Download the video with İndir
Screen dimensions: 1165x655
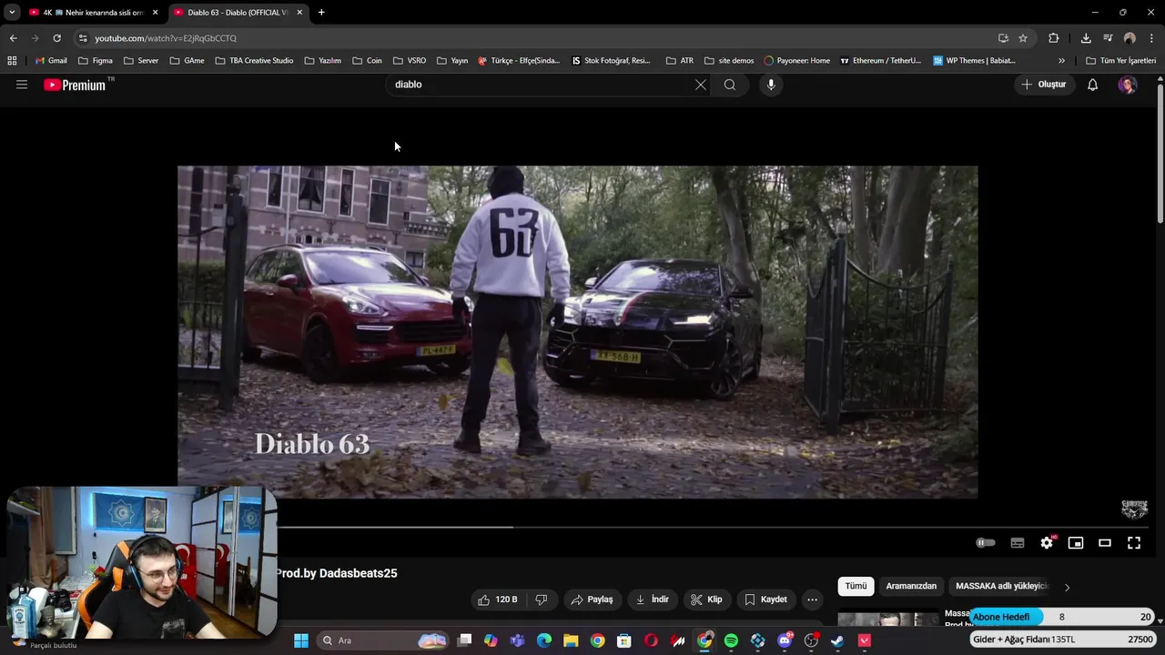652,600
